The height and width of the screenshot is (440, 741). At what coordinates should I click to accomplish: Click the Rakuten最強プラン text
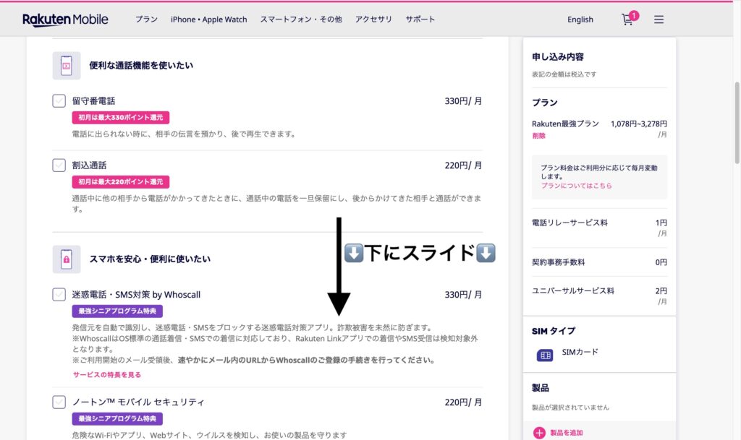point(565,124)
